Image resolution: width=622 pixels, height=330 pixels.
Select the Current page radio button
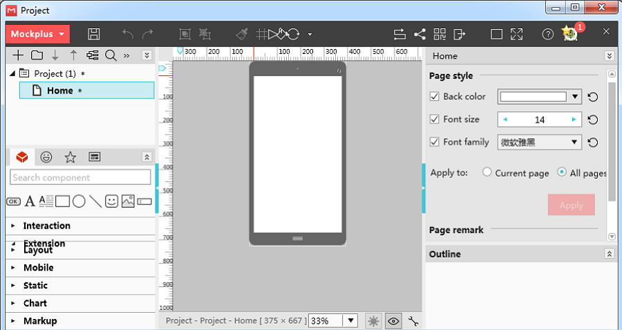pos(487,173)
